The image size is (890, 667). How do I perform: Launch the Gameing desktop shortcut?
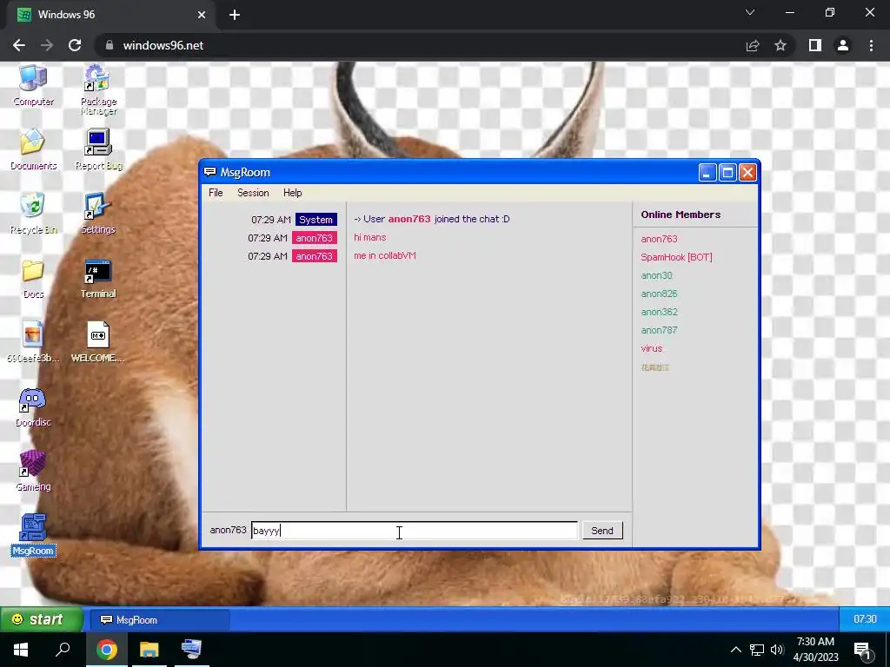click(x=33, y=471)
